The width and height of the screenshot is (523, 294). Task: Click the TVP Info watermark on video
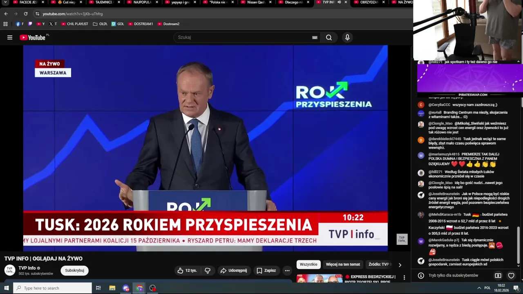(x=402, y=239)
